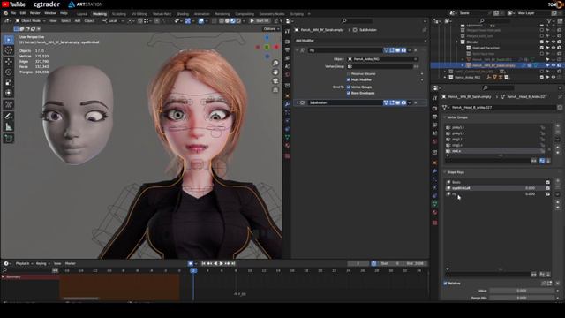Open the Object Mode dropdown
The width and height of the screenshot is (565, 318).
30,21
